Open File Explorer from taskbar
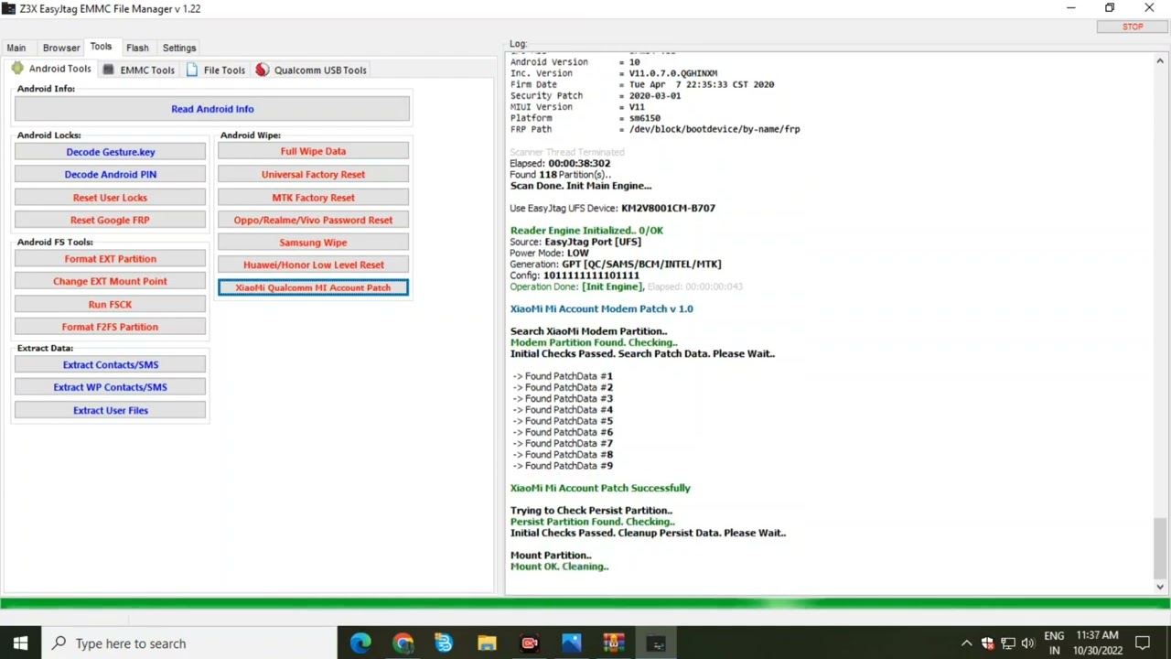The width and height of the screenshot is (1171, 659). tap(487, 643)
